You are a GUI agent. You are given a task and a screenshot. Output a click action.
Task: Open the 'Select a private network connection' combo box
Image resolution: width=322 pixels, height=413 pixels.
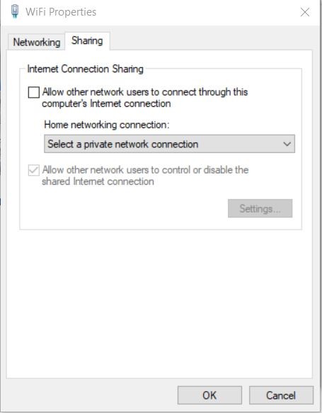169,144
